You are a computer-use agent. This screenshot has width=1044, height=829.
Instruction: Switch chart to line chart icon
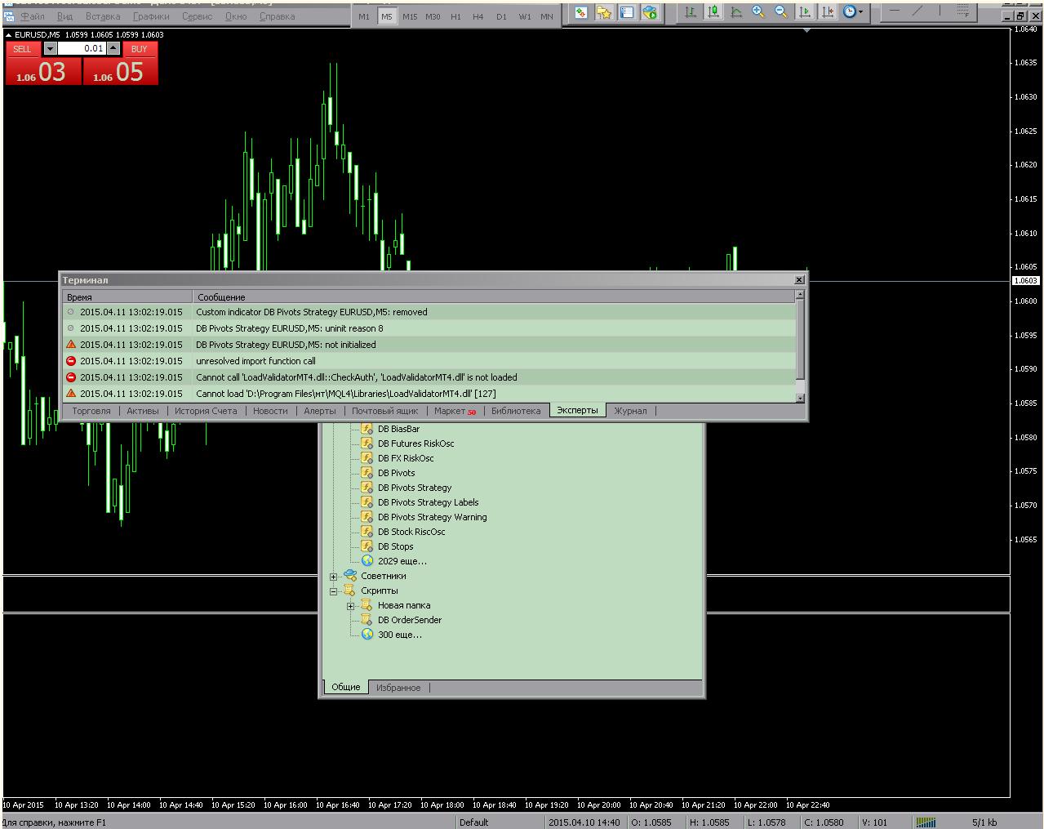[x=736, y=11]
